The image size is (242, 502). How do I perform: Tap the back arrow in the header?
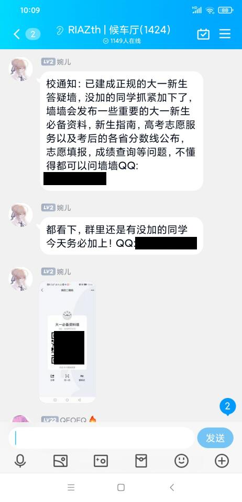pos(17,34)
